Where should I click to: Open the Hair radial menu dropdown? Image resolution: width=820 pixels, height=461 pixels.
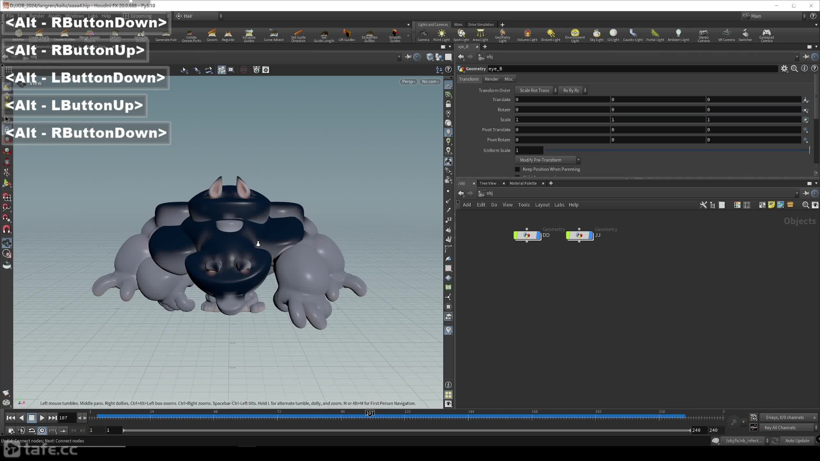point(199,16)
